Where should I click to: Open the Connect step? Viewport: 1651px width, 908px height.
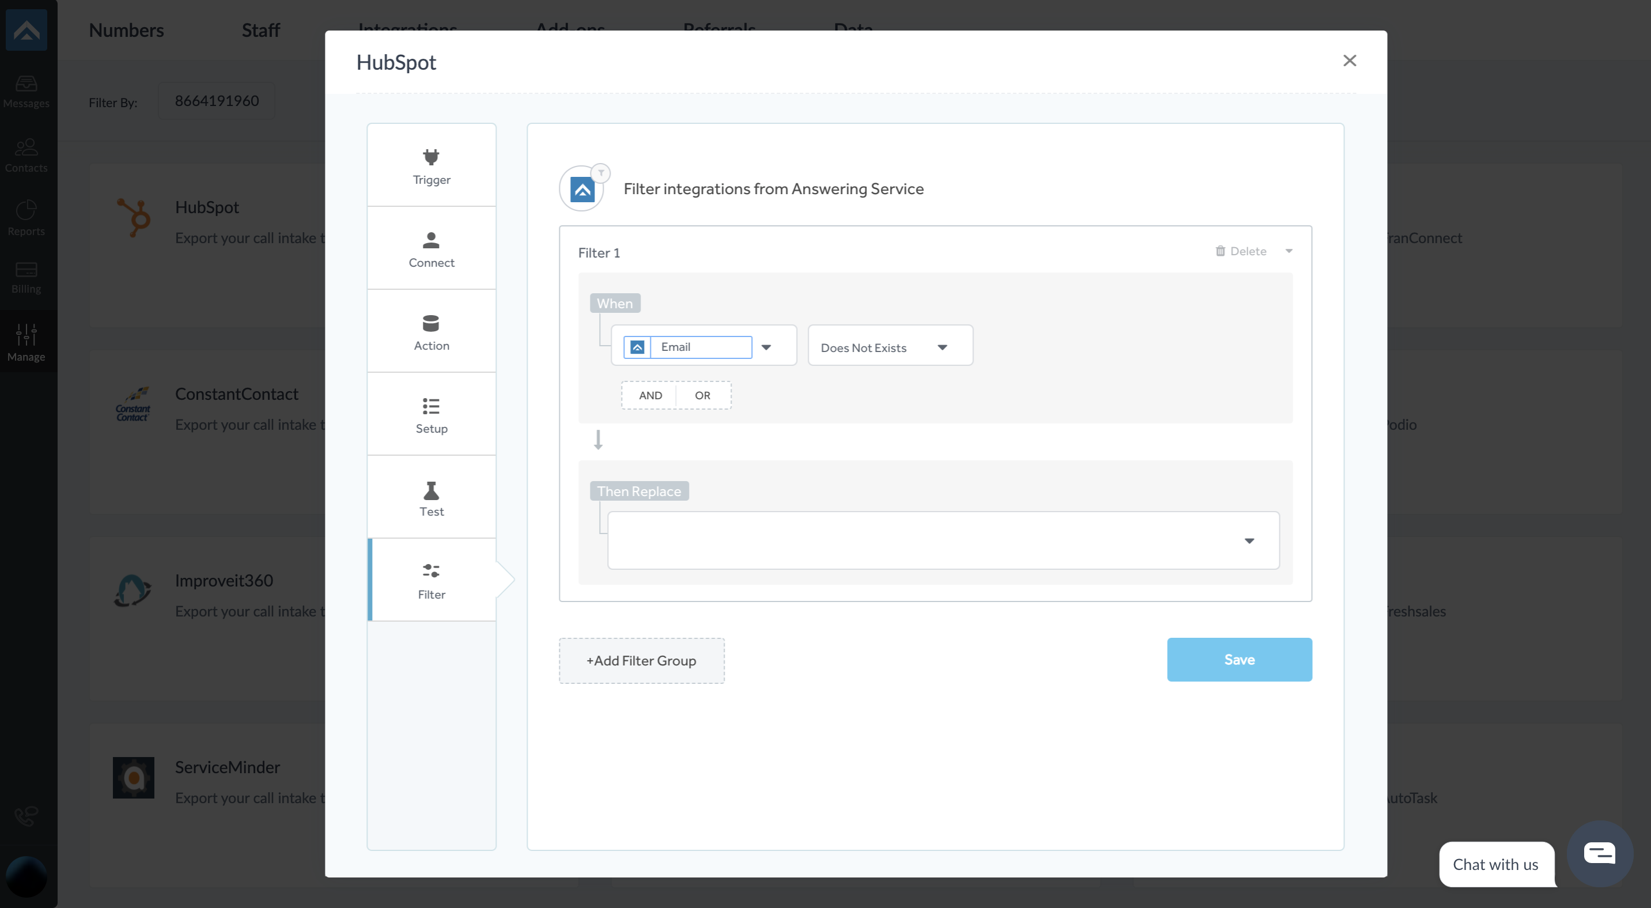click(431, 248)
